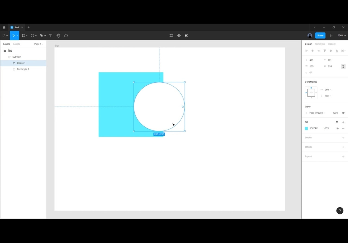The width and height of the screenshot is (348, 243).
Task: Click the Create component icon
Action: [179, 36]
